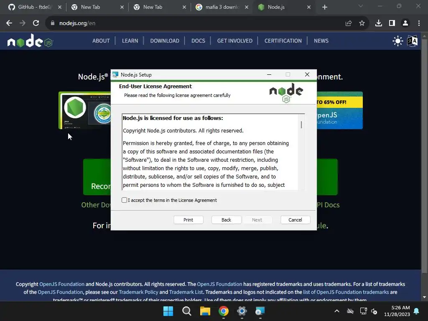The height and width of the screenshot is (321, 428).
Task: Bookmark this page with the star icon
Action: point(362,23)
